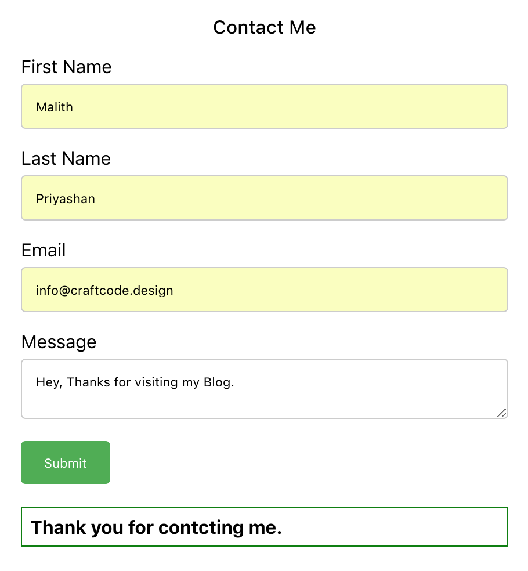Click inside the Message textarea
528x571 pixels.
pos(265,389)
